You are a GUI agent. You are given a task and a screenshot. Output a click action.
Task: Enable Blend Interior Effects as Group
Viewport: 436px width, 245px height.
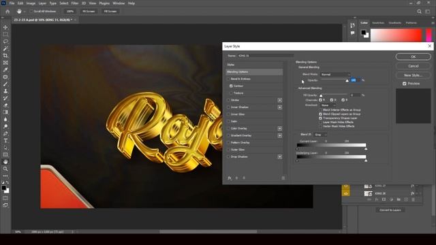click(x=320, y=110)
